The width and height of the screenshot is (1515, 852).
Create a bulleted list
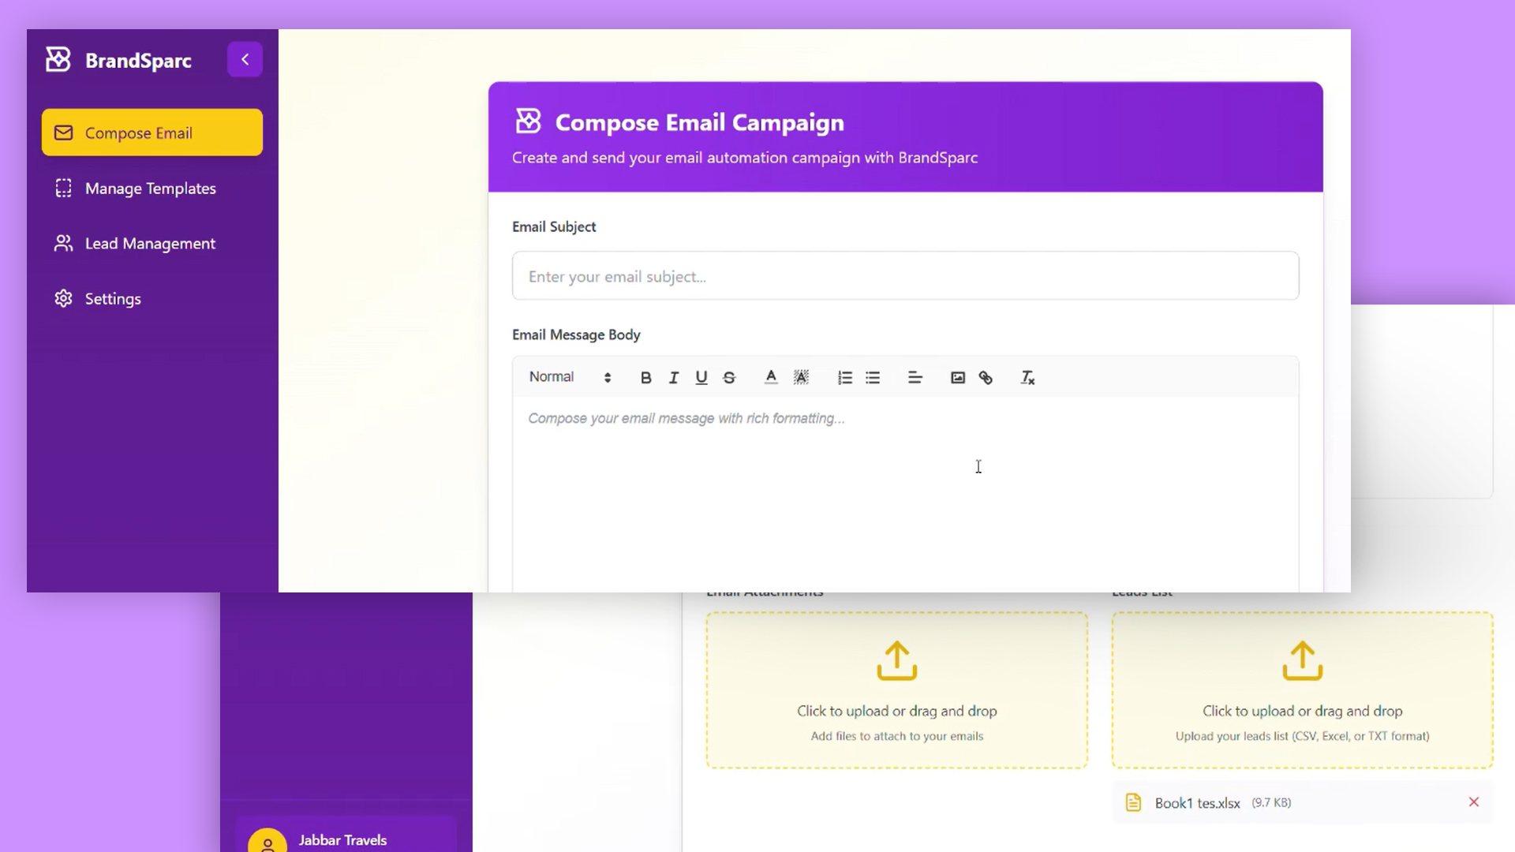(x=873, y=377)
